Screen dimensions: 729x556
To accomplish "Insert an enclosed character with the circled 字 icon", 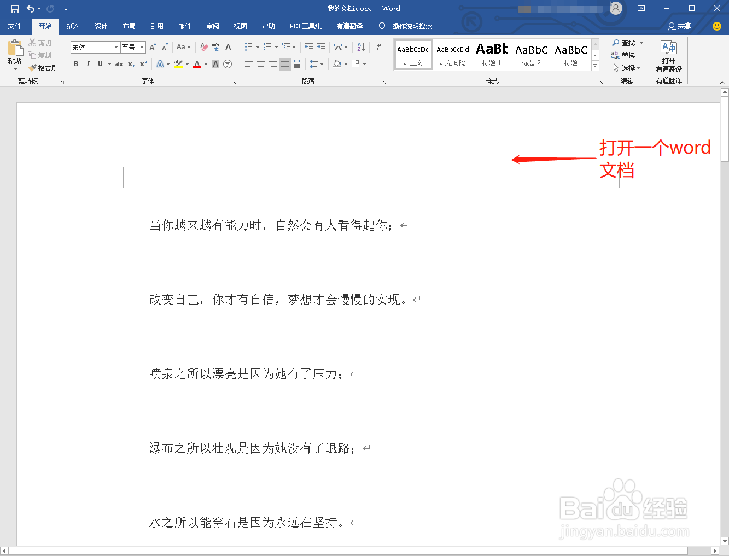I will [228, 64].
